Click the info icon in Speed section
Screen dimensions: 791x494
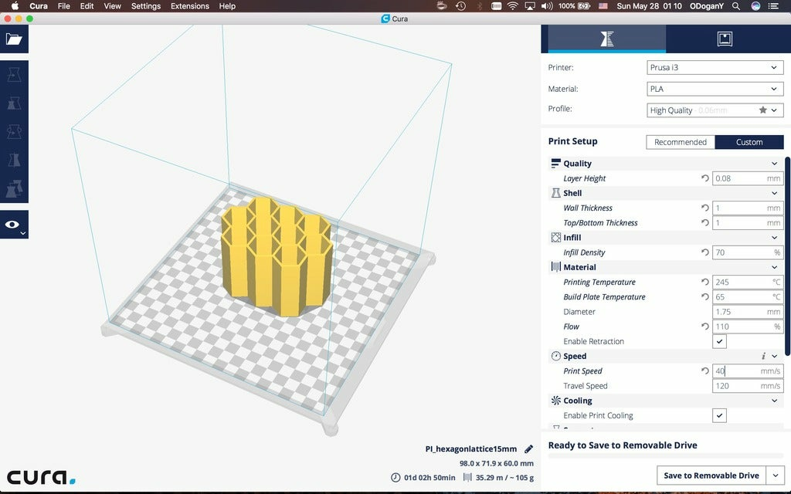pyautogui.click(x=763, y=356)
